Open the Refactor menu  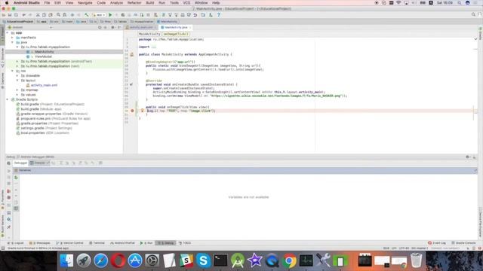point(134,3)
